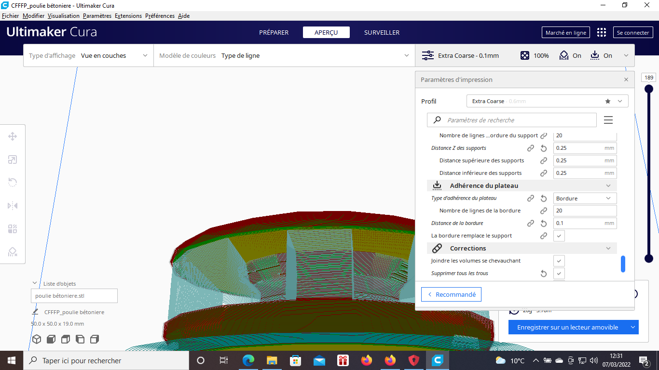Reset Type d'adhérence du plateau setting

544,198
